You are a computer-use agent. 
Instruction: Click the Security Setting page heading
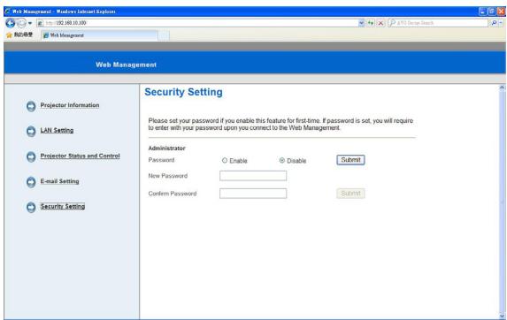coord(183,92)
